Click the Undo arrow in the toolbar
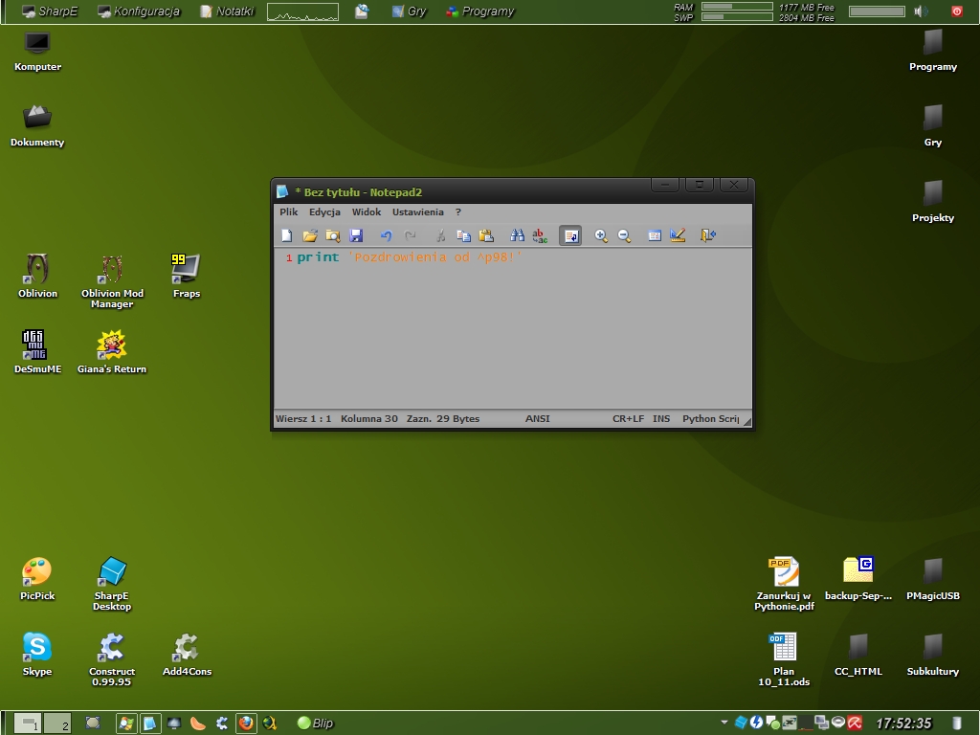 tap(386, 235)
